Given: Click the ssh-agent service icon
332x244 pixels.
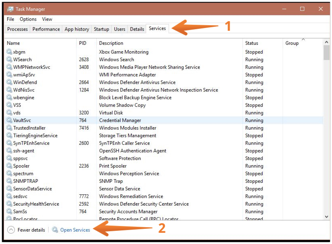Looking at the screenshot, I should point(9,150).
